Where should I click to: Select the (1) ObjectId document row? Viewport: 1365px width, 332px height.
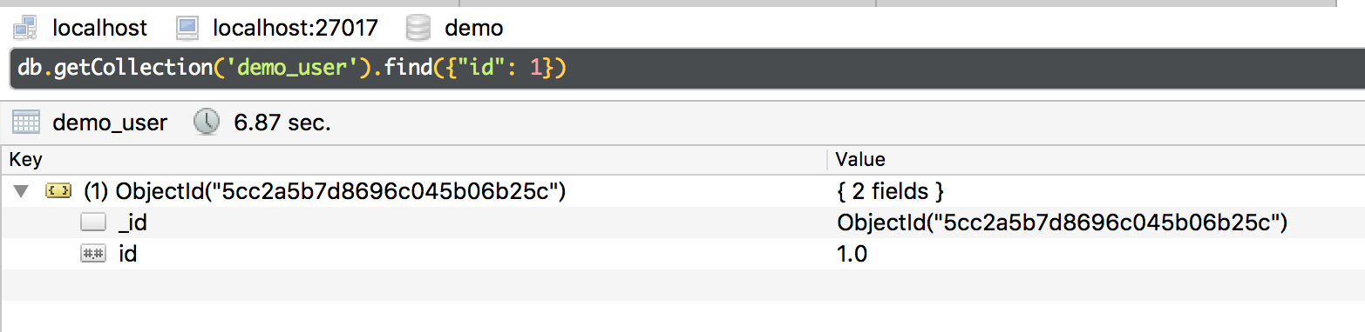click(682, 191)
